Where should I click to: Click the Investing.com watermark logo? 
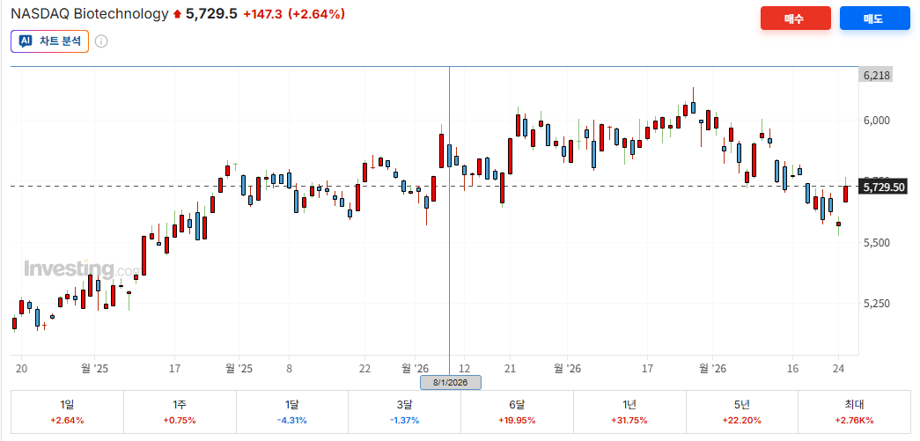coord(81,268)
